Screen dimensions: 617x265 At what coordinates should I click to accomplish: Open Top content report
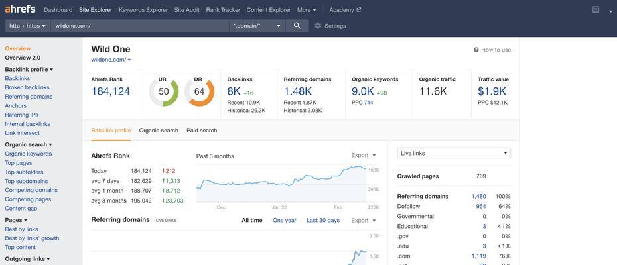[21, 247]
